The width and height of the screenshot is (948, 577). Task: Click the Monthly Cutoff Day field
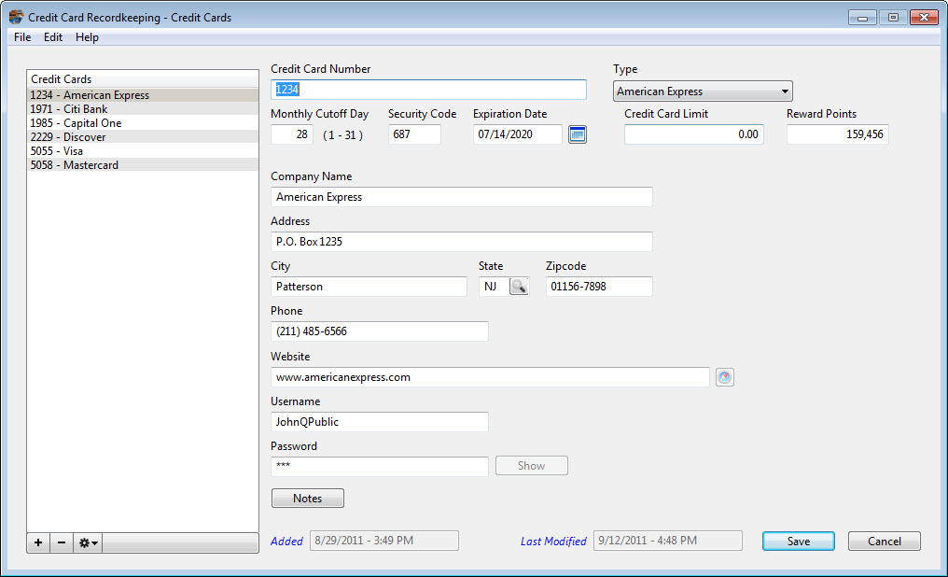[x=292, y=134]
